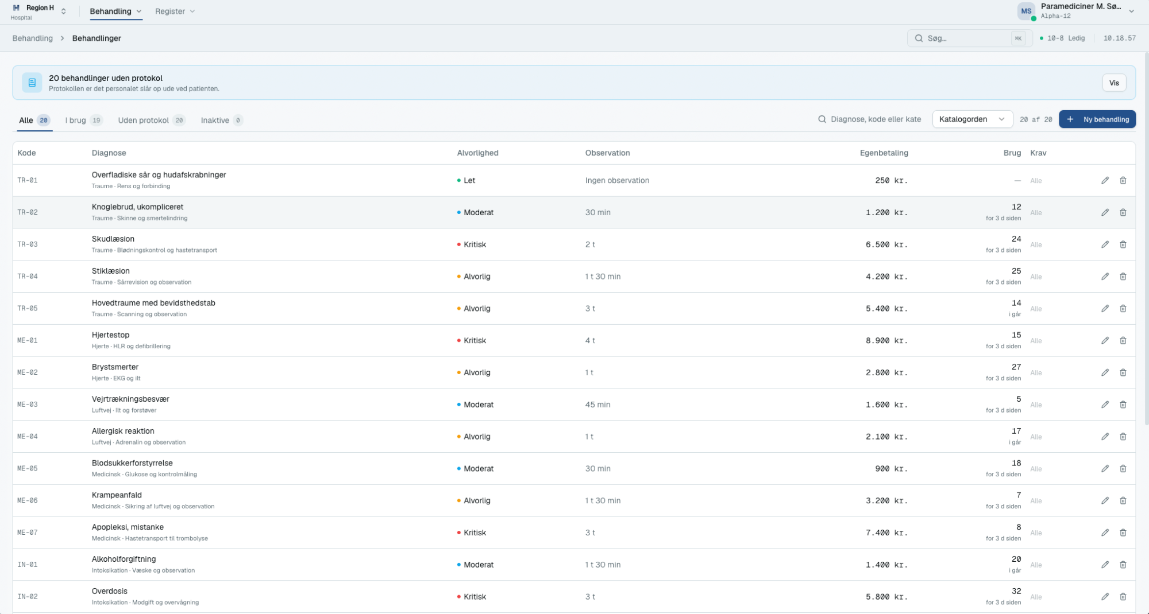Delete the Skudlæsion treatment row
Image resolution: width=1149 pixels, height=614 pixels.
1123,244
